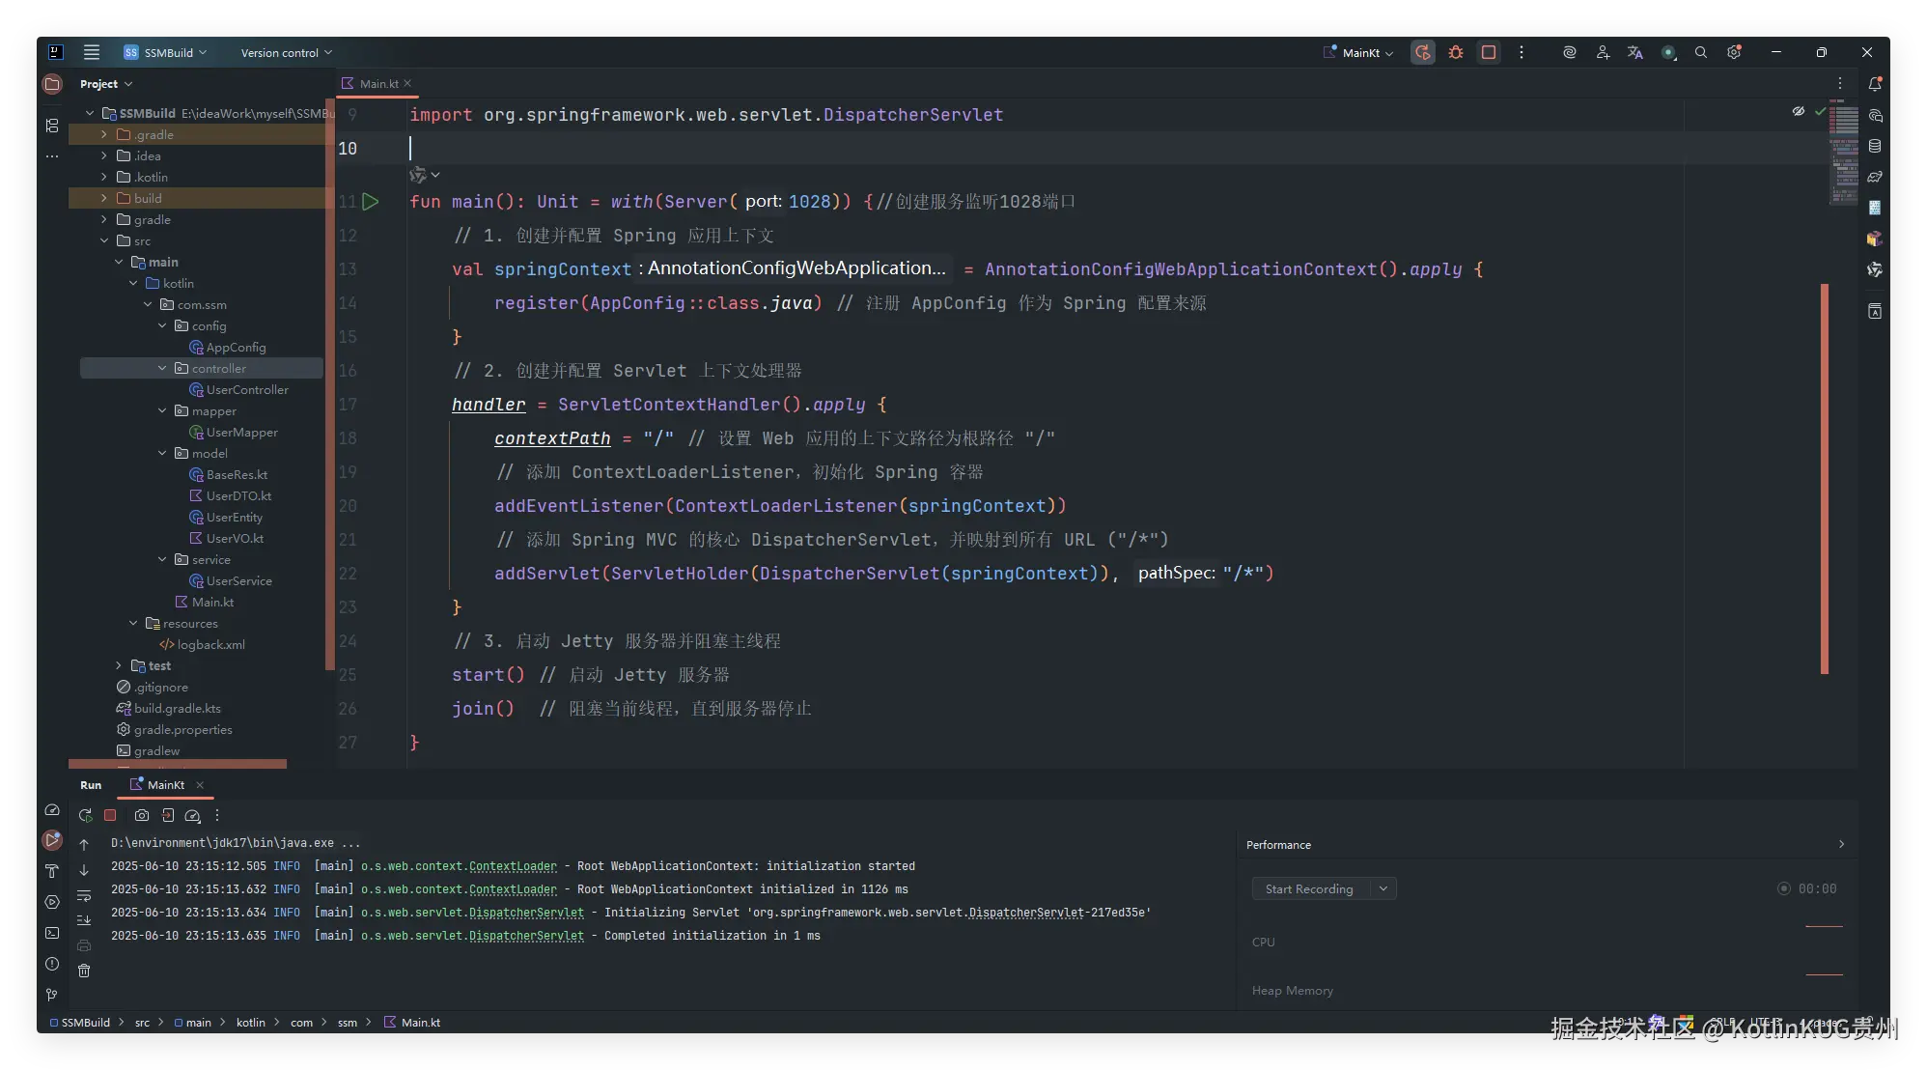Collapse the controller package folder
The height and width of the screenshot is (1070, 1927).
(162, 368)
